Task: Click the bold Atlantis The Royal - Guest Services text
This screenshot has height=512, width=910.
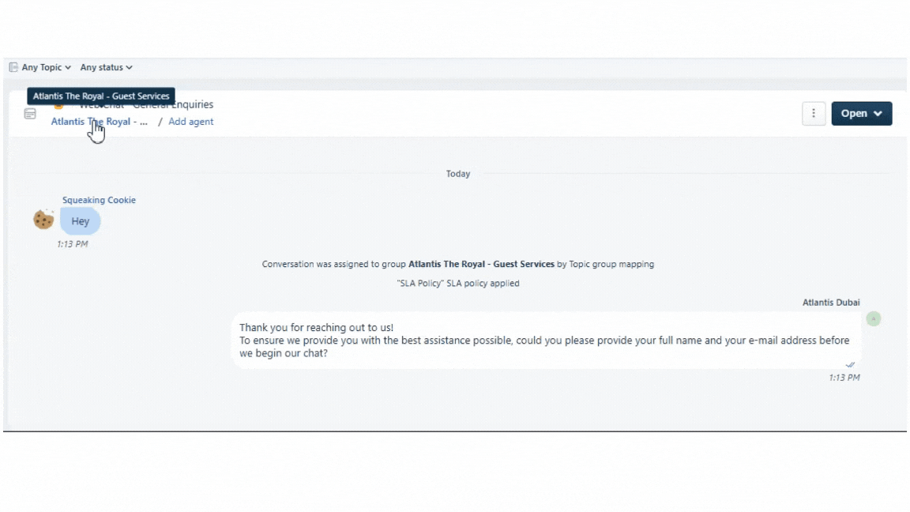Action: [x=481, y=264]
